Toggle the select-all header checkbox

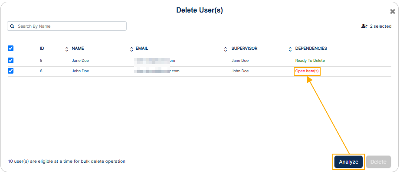click(11, 48)
